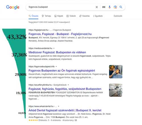The width and height of the screenshot is (142, 125).
Task: Click the 29,90% percentage label
Action: pos(20,74)
